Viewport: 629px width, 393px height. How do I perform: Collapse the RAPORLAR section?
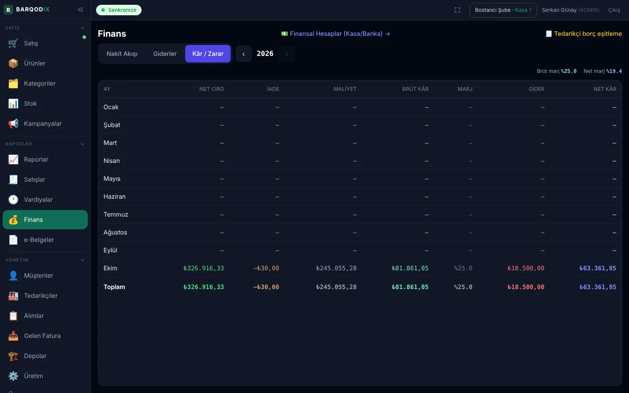(x=83, y=144)
